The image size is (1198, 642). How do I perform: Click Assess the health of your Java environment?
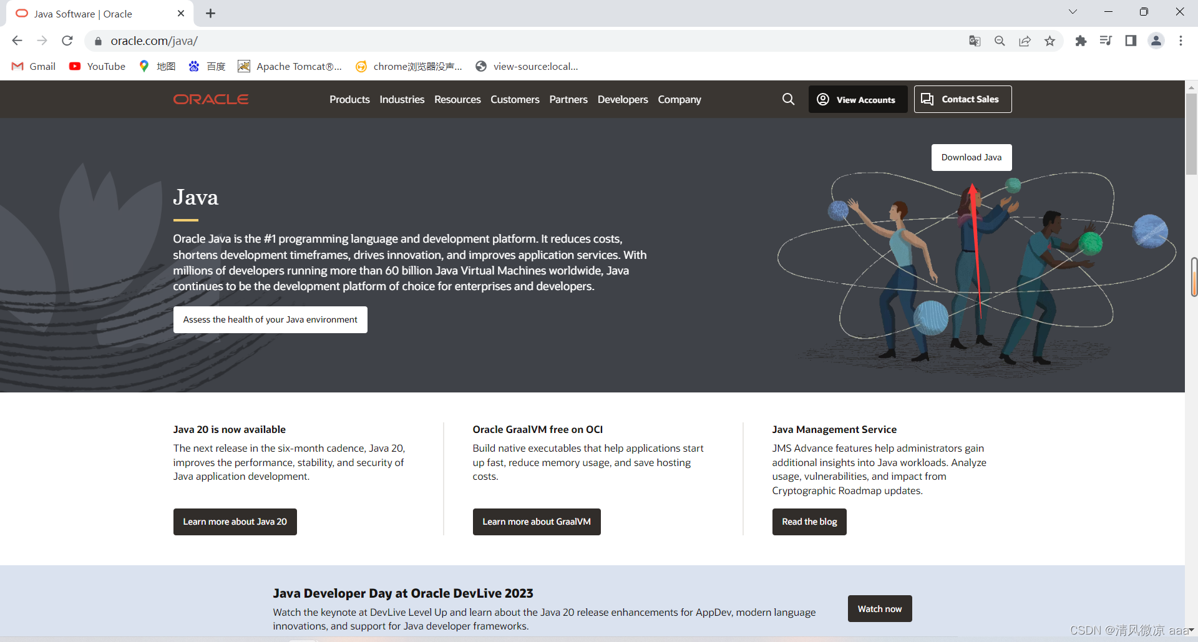click(x=270, y=319)
